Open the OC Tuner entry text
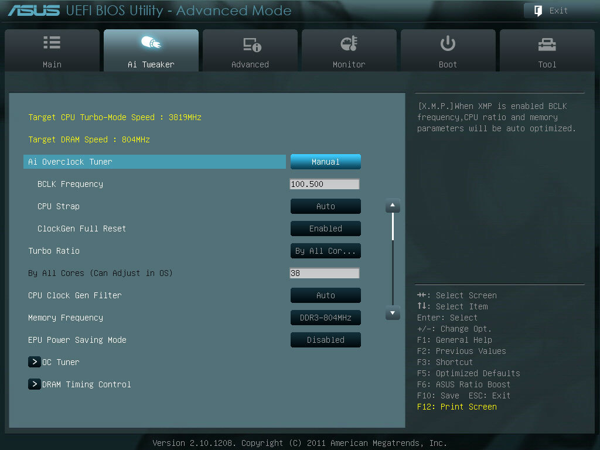 [61, 362]
